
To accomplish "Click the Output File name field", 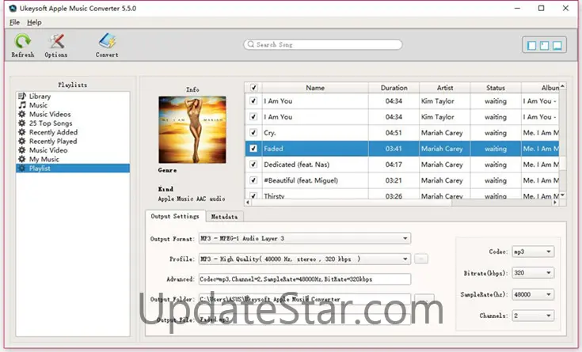I will click(305, 319).
